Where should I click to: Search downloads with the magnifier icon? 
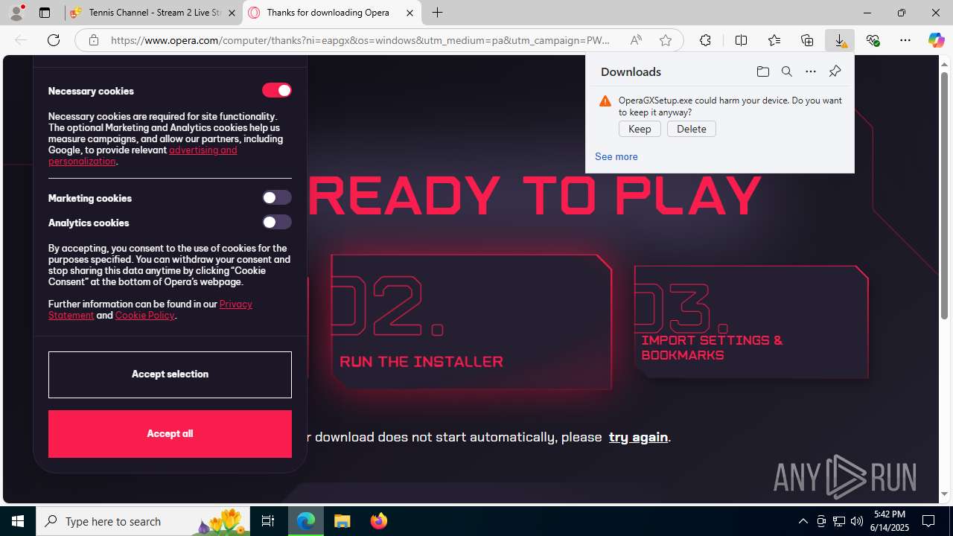click(x=787, y=71)
